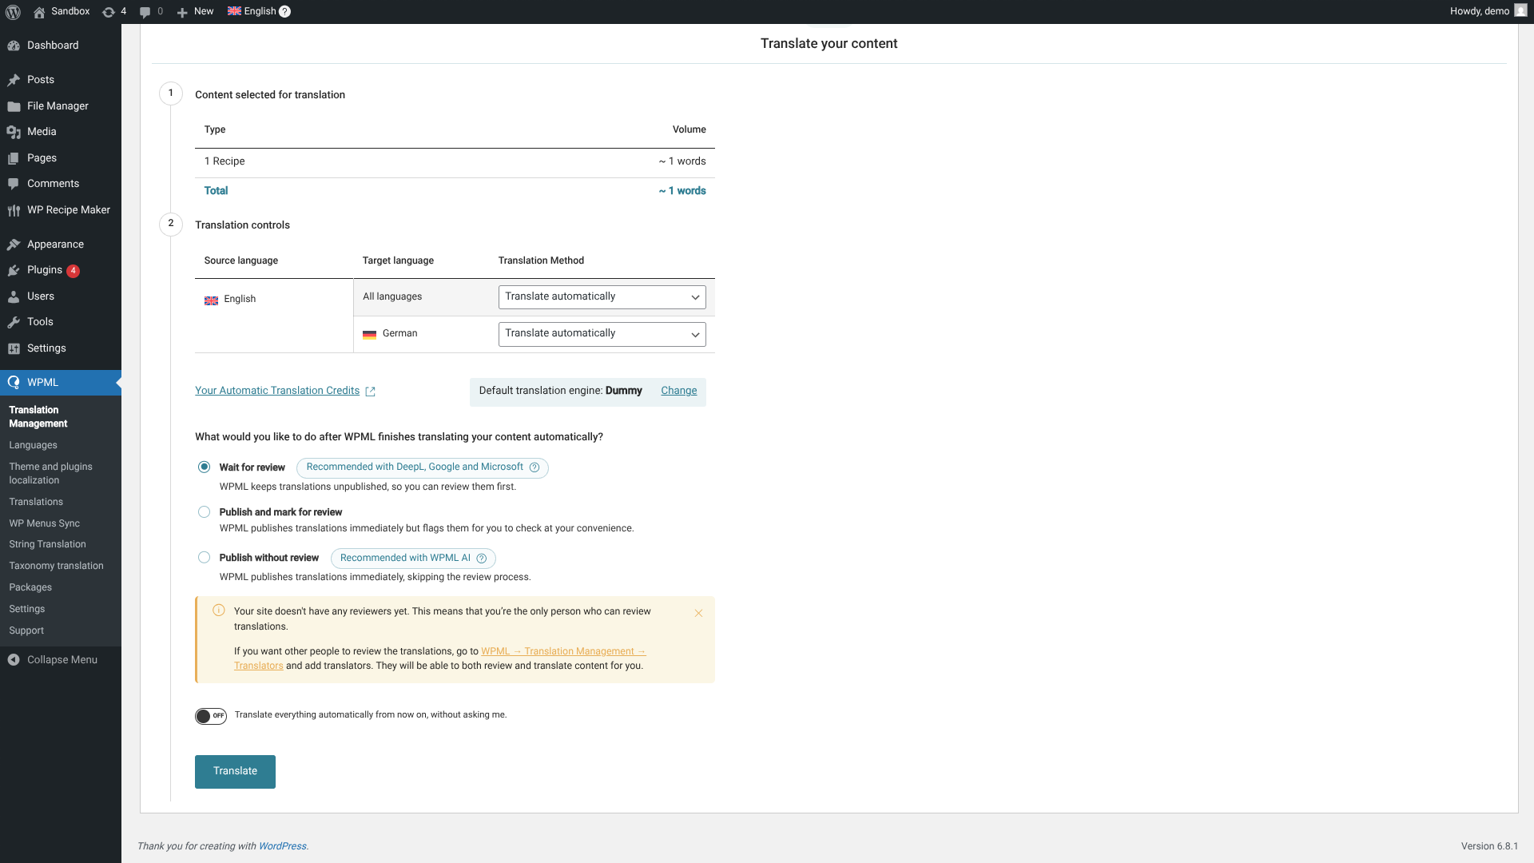Click the Plugins badge showing 4

pyautogui.click(x=73, y=271)
